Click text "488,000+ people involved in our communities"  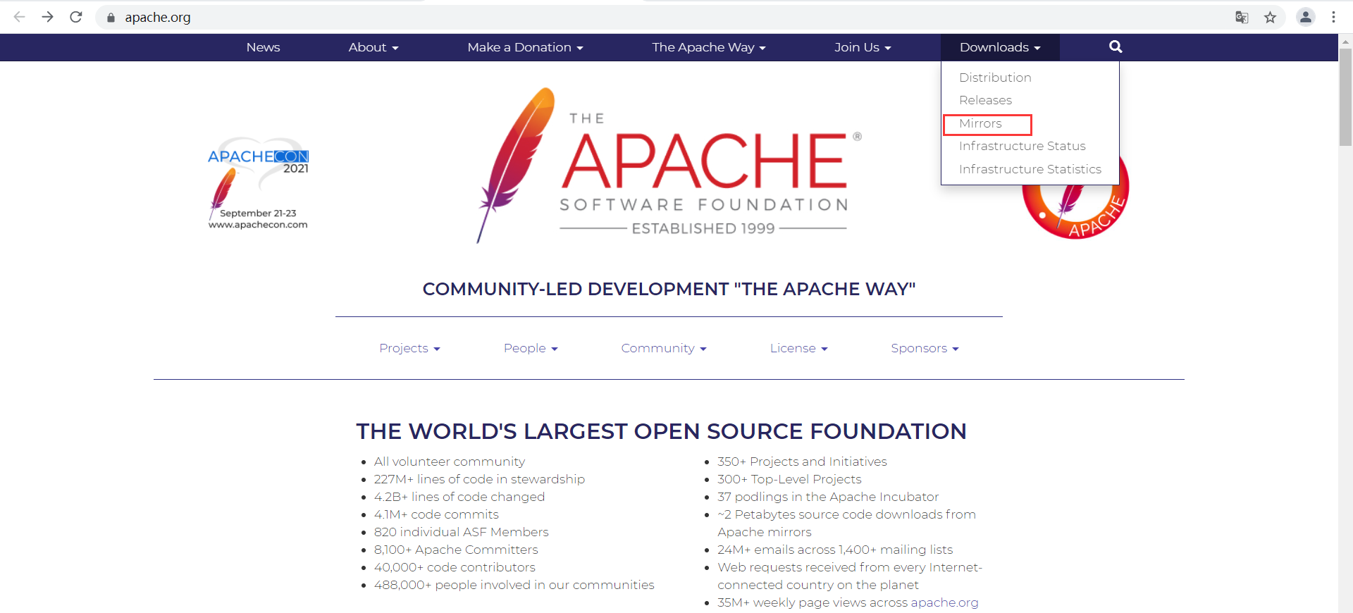pyautogui.click(x=514, y=585)
